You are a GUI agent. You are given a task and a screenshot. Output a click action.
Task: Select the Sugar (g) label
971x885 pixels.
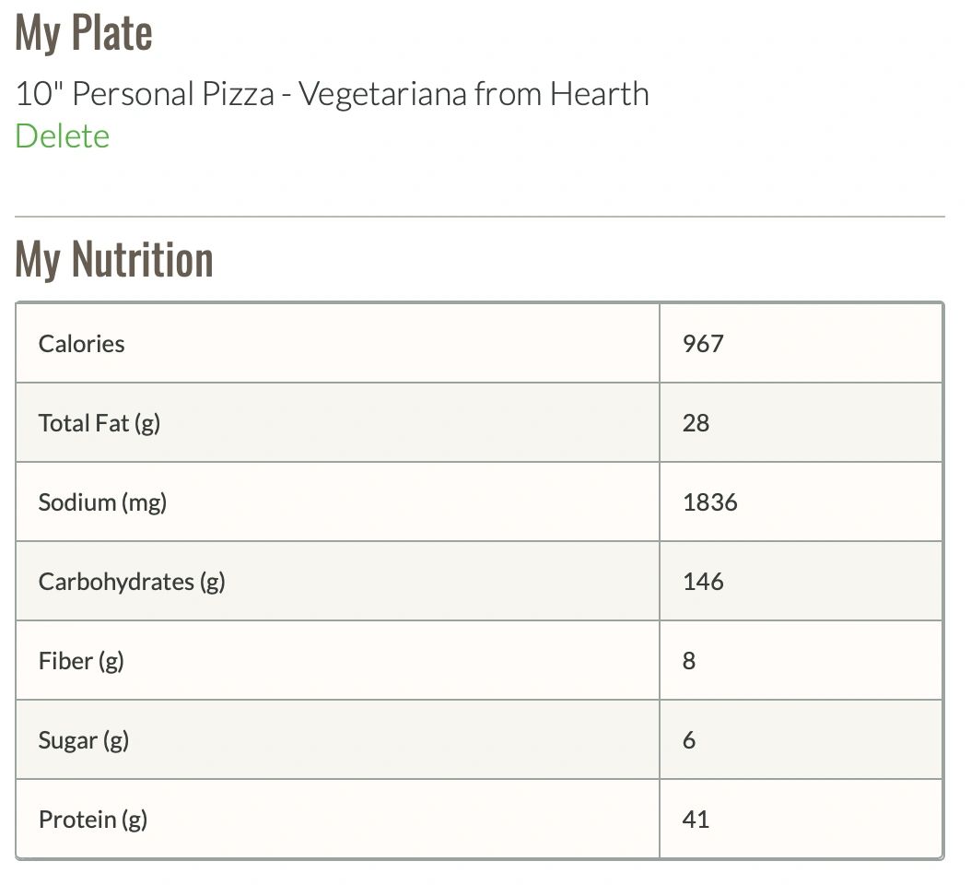coord(84,740)
